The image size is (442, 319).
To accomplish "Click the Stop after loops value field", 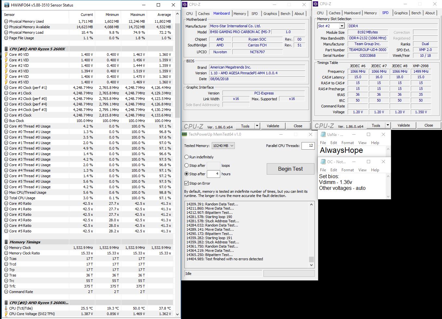I will click(213, 166).
